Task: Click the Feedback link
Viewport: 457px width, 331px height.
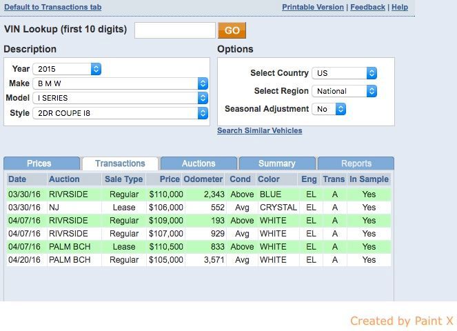Action: (x=367, y=7)
